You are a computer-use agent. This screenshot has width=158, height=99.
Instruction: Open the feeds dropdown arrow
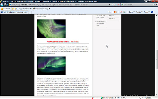tap(118, 12)
